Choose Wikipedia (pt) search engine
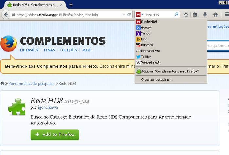Screen dimensions: 229x155 point(171,62)
